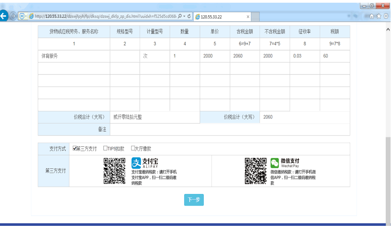Click the Alipay logo icon
The image size is (392, 229).
[x=136, y=163]
